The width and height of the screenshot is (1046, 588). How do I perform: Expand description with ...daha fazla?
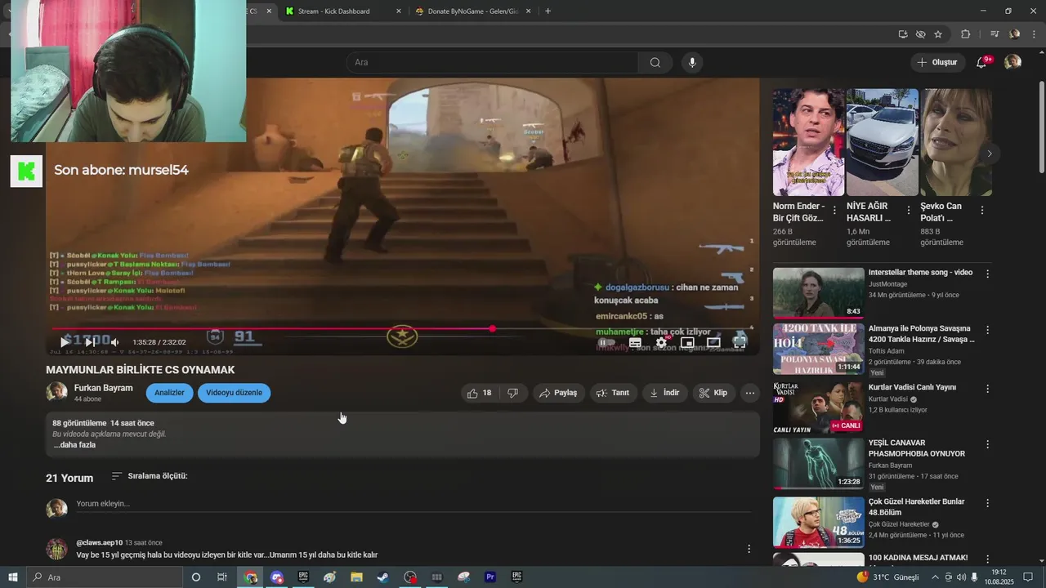pos(75,445)
